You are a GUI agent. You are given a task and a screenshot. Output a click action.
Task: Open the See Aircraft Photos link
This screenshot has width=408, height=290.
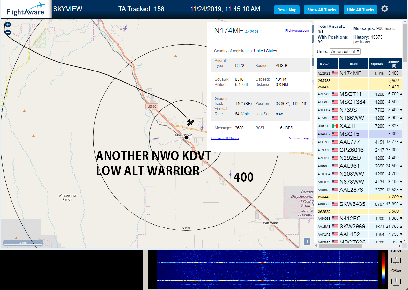click(225, 138)
